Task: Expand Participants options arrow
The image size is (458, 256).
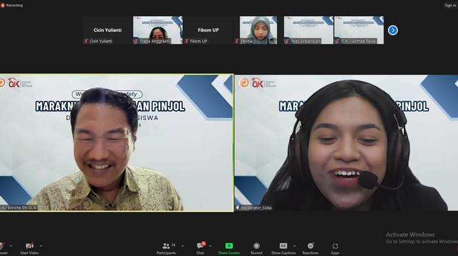Action: click(x=183, y=246)
